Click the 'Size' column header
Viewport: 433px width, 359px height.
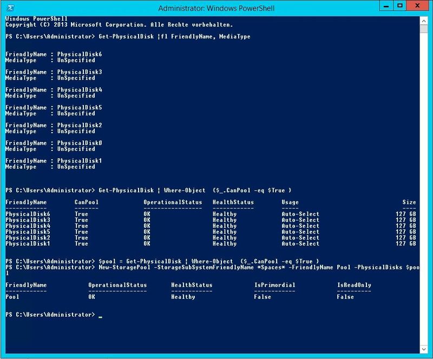(x=409, y=202)
